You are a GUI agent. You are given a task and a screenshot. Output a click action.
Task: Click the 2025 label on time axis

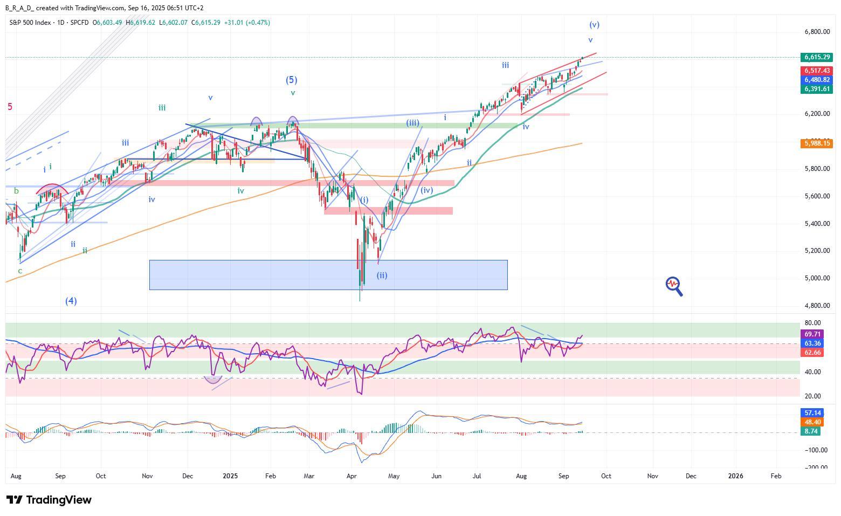coord(230,476)
